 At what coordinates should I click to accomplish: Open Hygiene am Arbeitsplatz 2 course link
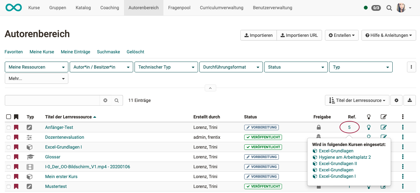345,157
